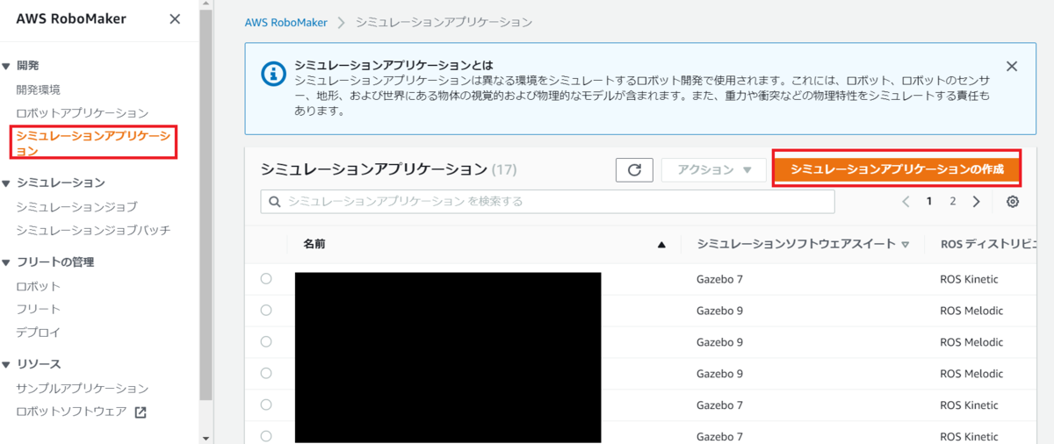Open シミュレーションジョブ in sidebar

[x=76, y=207]
